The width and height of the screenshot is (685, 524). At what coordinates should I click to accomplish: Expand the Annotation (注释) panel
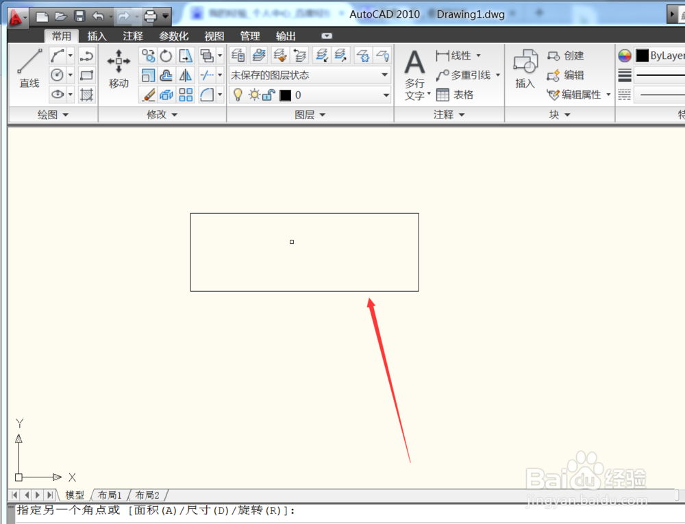click(449, 115)
